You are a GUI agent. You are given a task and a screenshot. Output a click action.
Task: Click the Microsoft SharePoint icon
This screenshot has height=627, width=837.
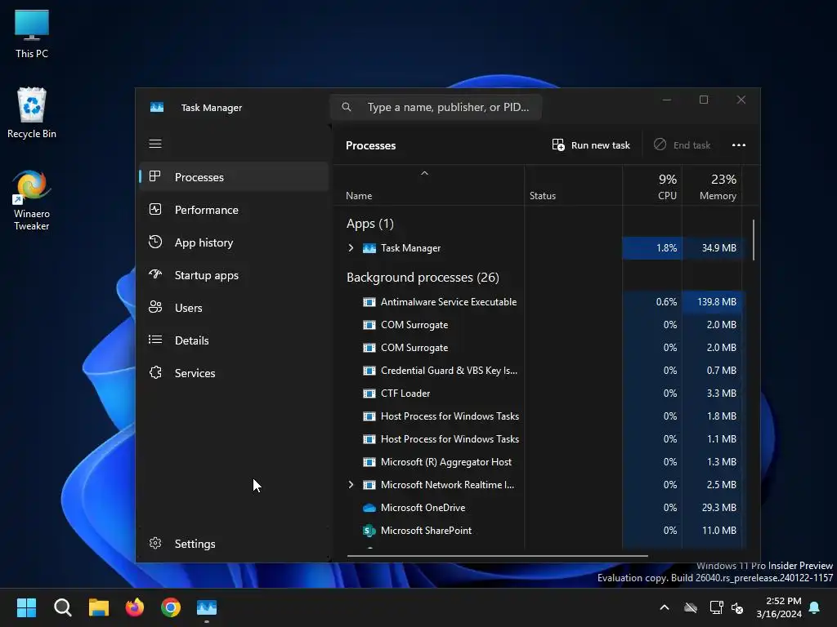[x=369, y=531]
